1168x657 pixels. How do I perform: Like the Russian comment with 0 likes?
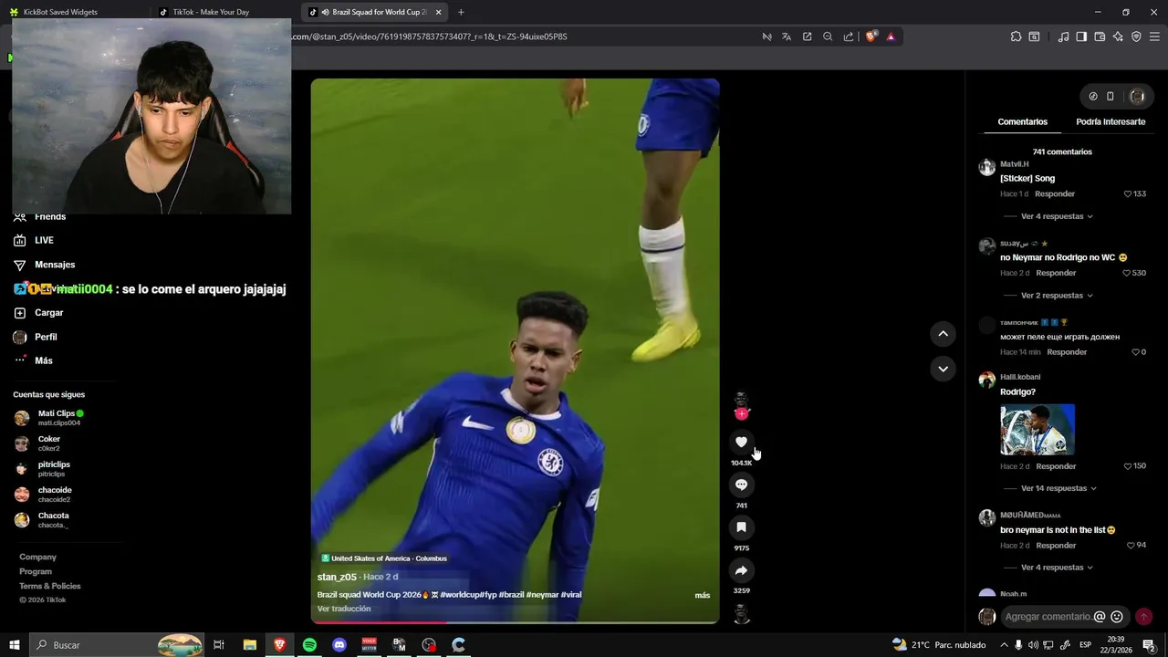coord(1136,352)
